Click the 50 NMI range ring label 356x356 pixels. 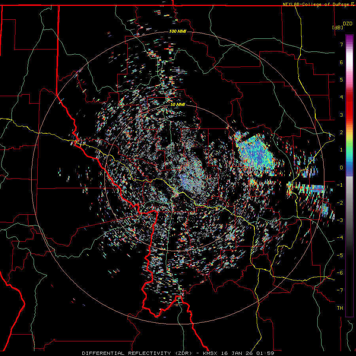(x=178, y=105)
